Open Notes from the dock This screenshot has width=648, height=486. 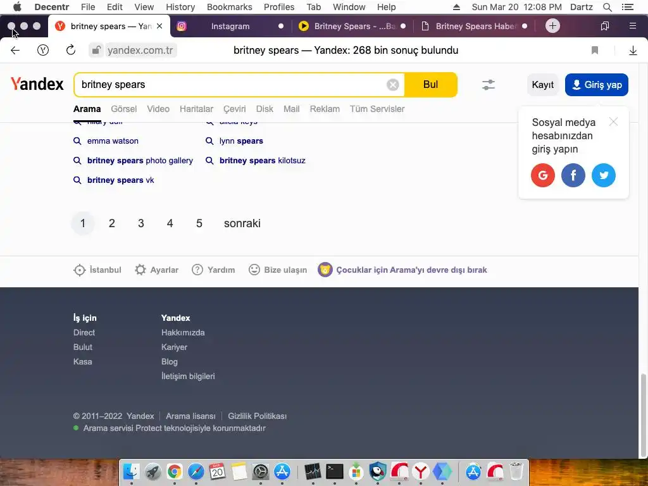pyautogui.click(x=239, y=471)
